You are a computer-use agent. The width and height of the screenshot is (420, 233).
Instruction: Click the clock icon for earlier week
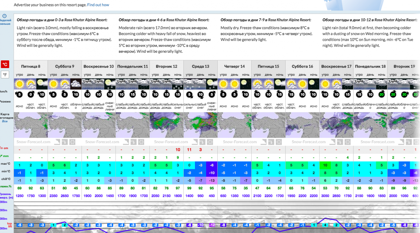click(4, 16)
